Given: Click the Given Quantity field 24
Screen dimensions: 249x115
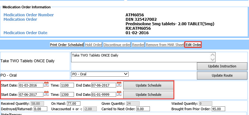Looking at the screenshot, I should tap(133, 103).
